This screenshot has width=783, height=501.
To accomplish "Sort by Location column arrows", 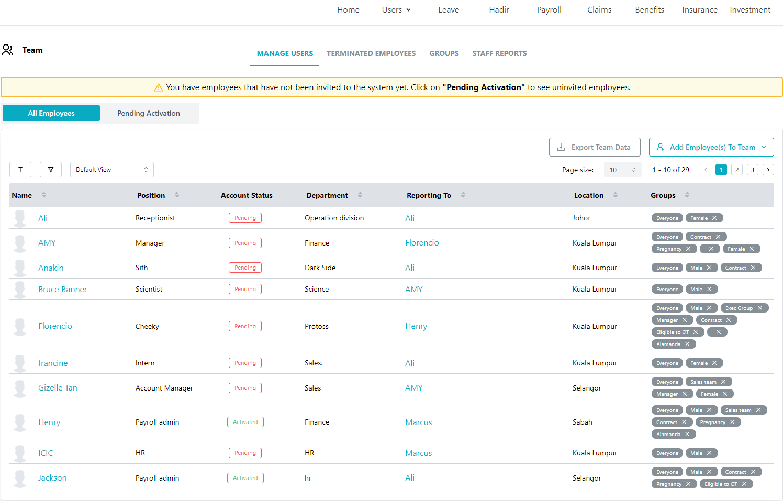I will 616,195.
